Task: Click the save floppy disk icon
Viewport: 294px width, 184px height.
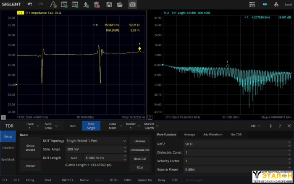Action: [x=109, y=5]
